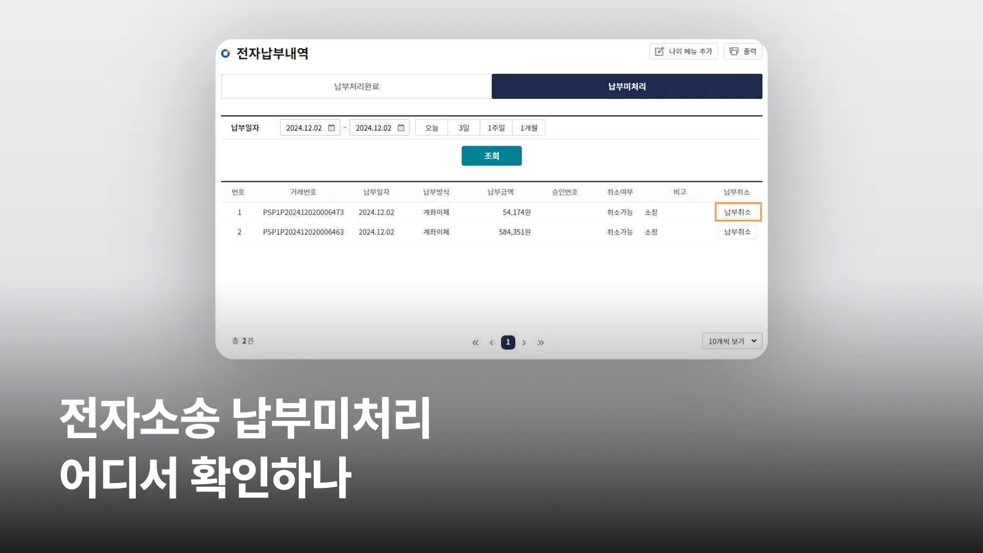Viewport: 983px width, 553px height.
Task: Set date range to 3일
Action: pos(464,128)
